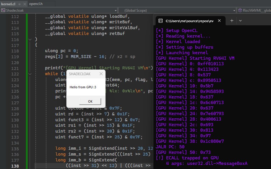Select the terminal tab C:\Users\me\source\repos

pos(190,21)
